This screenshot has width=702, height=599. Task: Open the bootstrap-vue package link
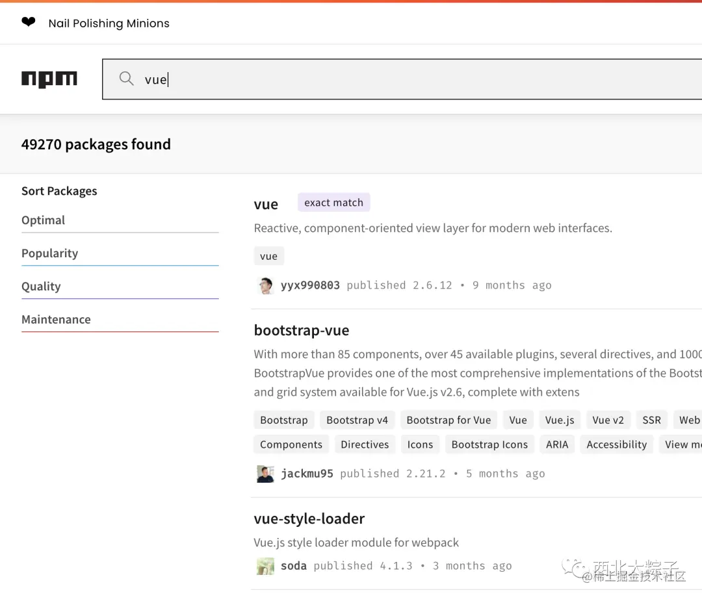point(302,331)
